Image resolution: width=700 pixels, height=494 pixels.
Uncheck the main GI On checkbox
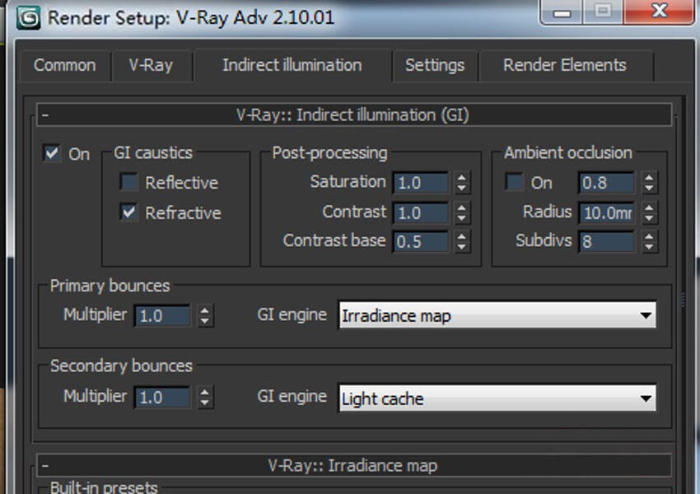pos(52,153)
